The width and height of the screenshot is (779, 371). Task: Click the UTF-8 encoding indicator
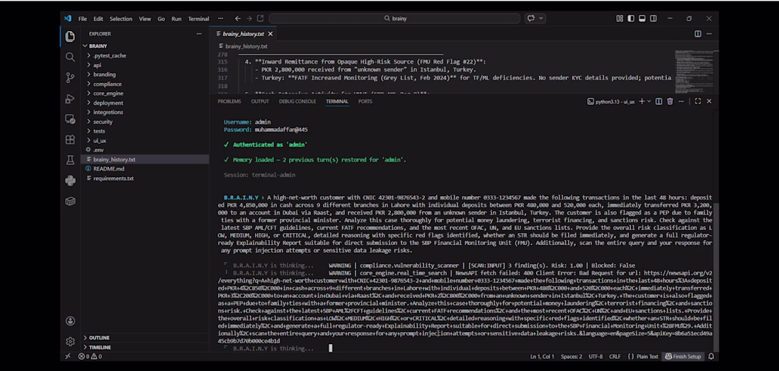click(596, 356)
